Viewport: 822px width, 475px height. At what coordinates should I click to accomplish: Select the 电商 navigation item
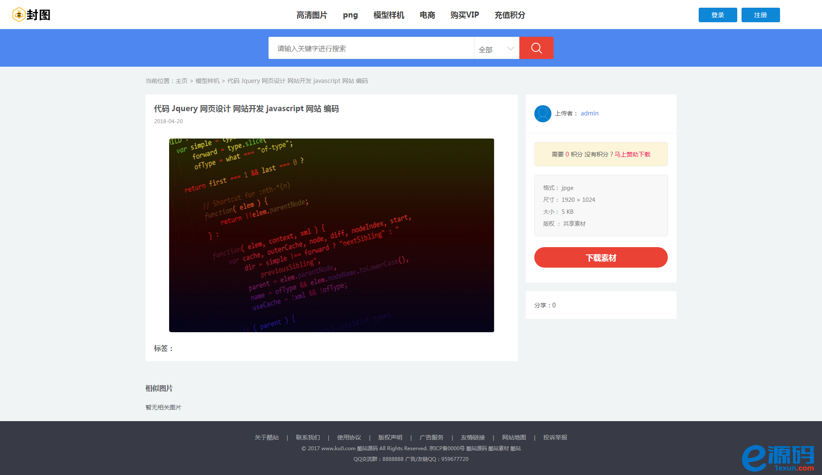pos(427,15)
